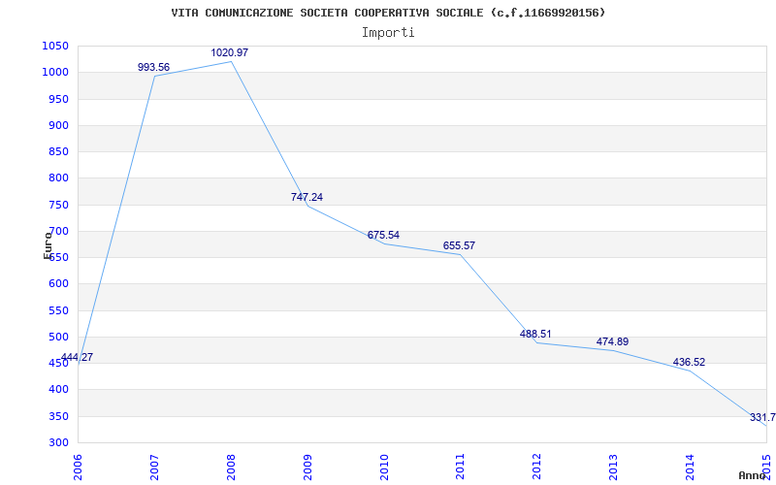The height and width of the screenshot is (485, 776).
Task: Click the 1000 y-axis tick label
Action: point(55,72)
